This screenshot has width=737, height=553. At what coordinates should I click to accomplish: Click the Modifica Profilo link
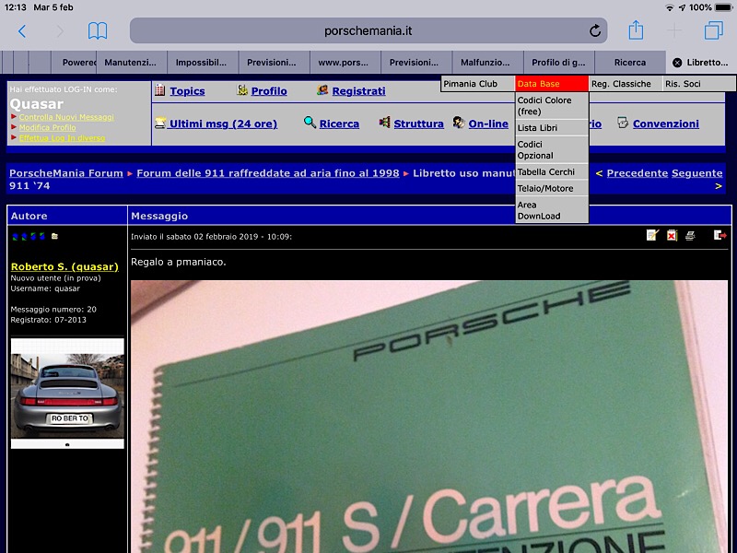point(47,127)
